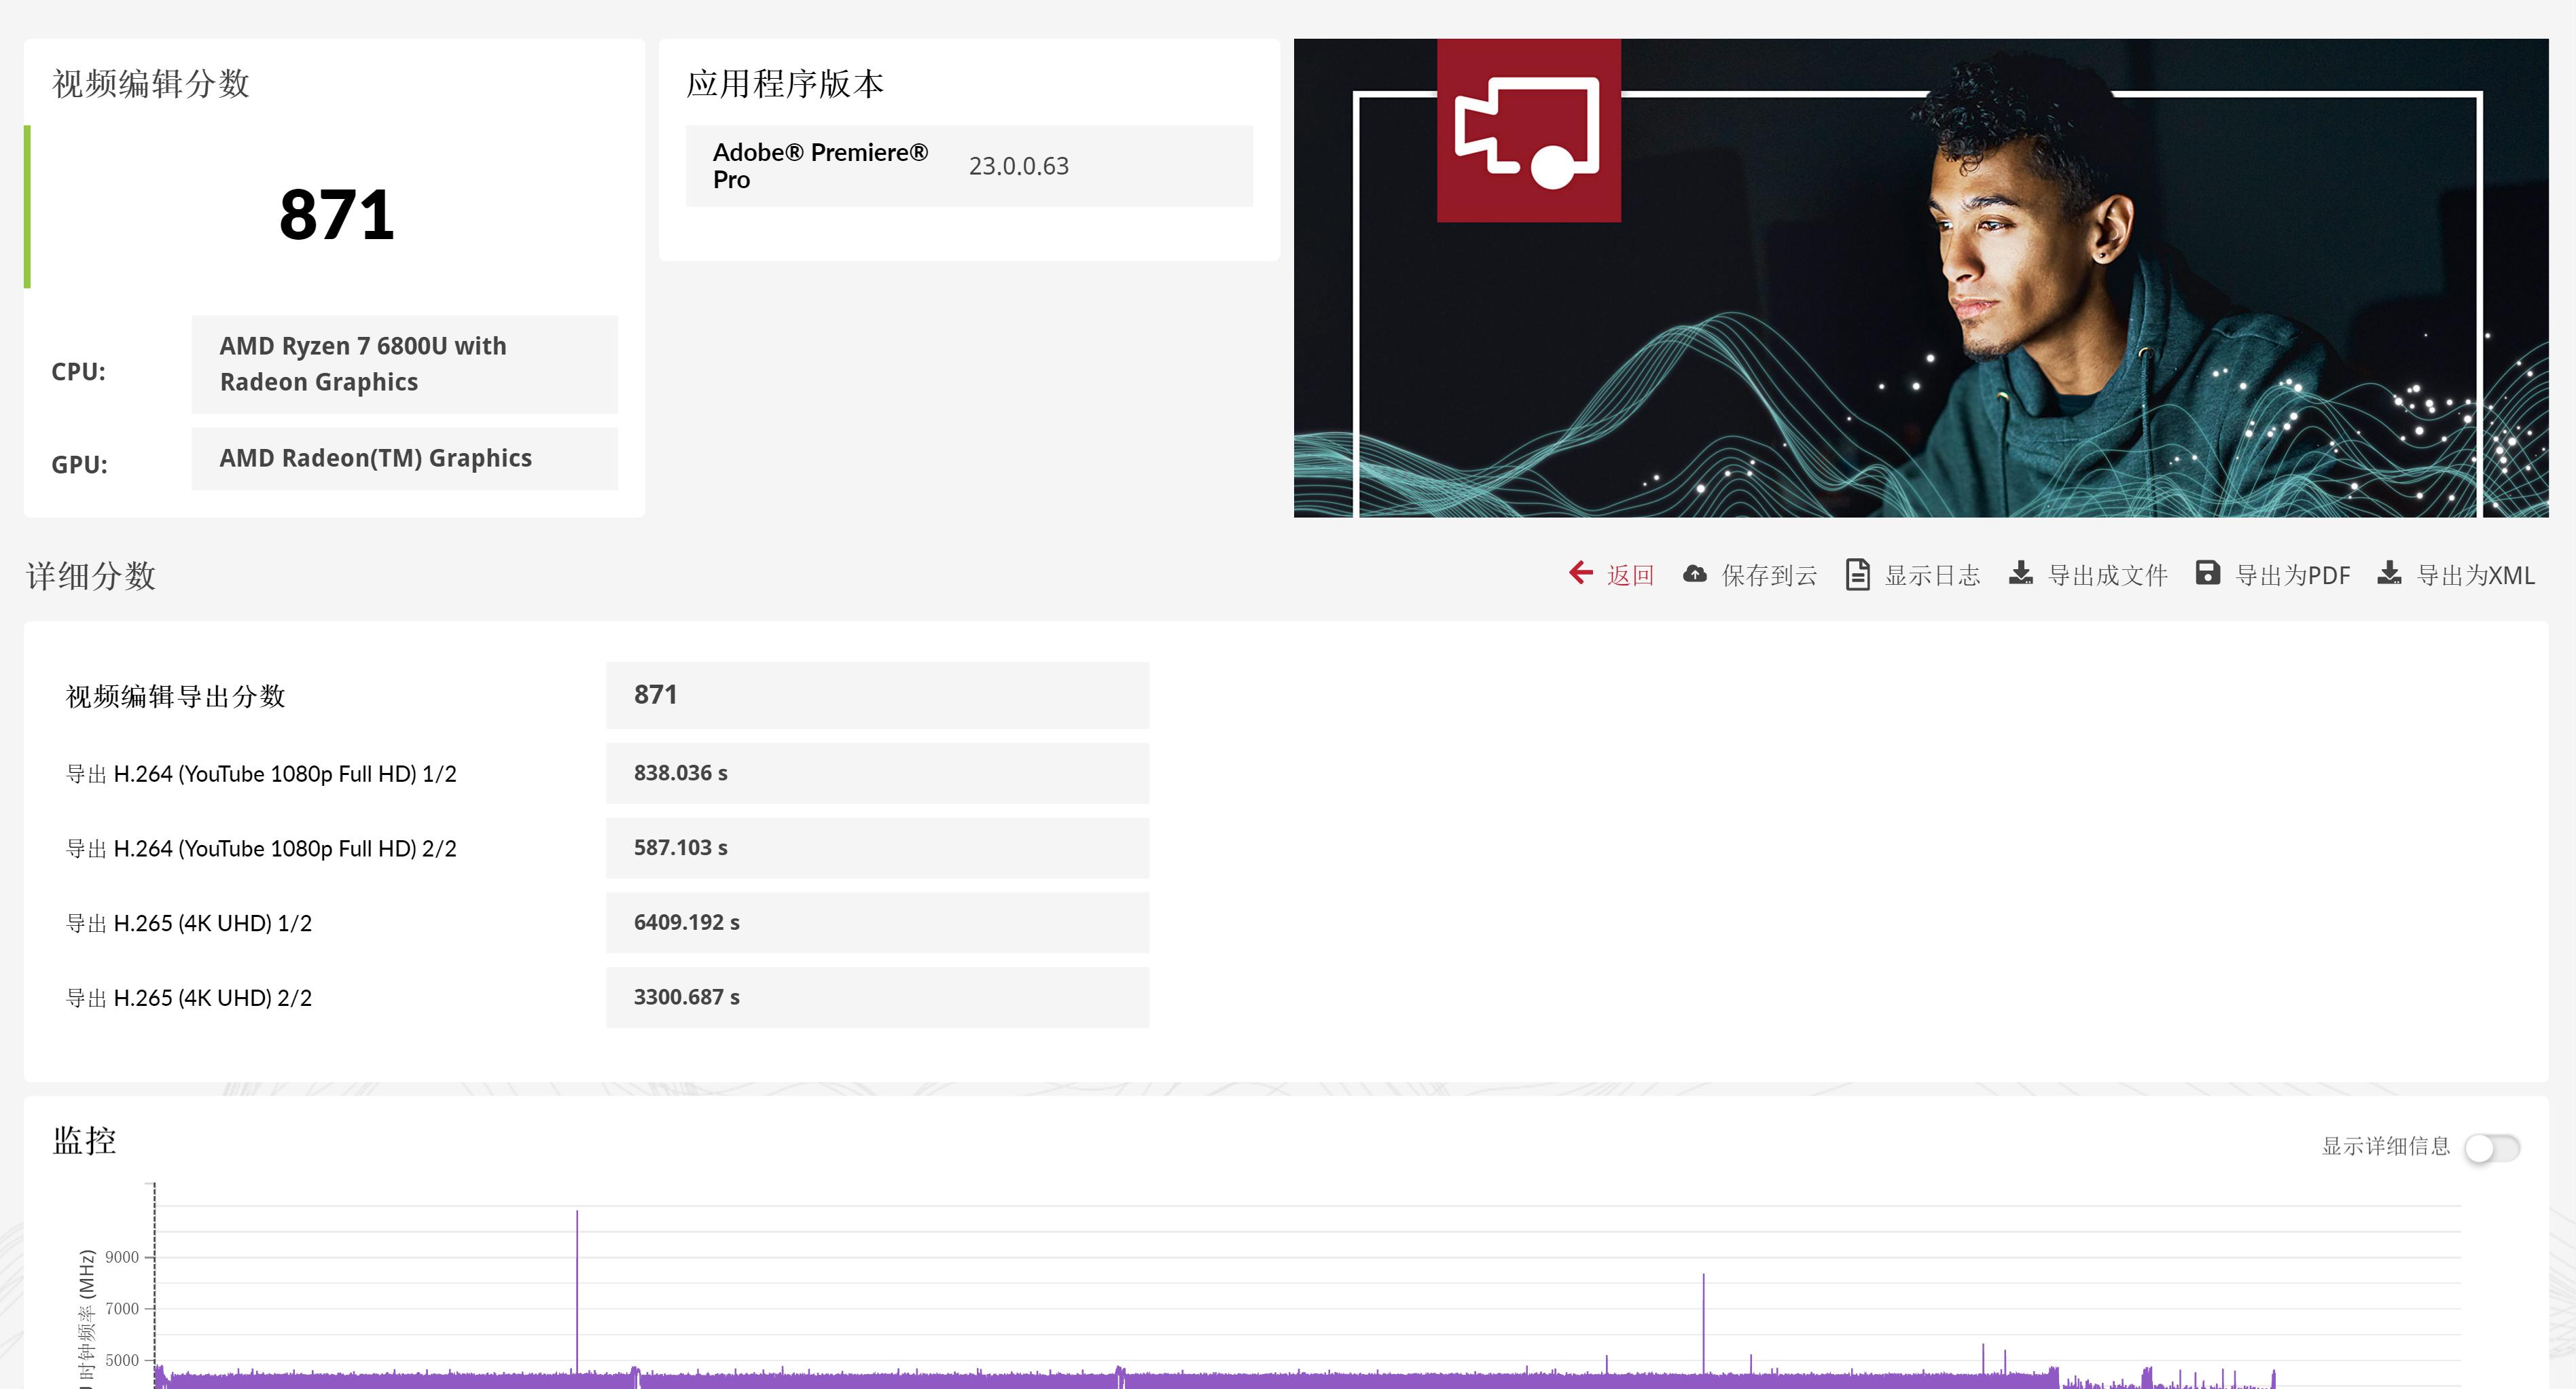Click 导出成文件 button text
The width and height of the screenshot is (2576, 1389).
(2107, 575)
